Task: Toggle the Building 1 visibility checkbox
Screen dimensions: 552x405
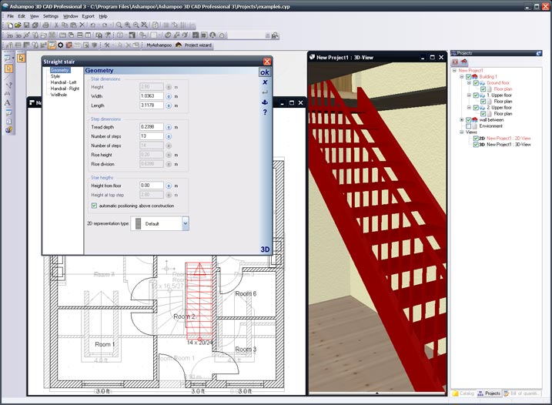Action: pos(468,76)
